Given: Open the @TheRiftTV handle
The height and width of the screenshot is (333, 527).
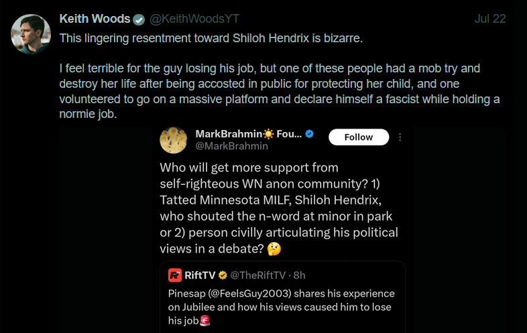Looking at the screenshot, I should click(x=257, y=275).
